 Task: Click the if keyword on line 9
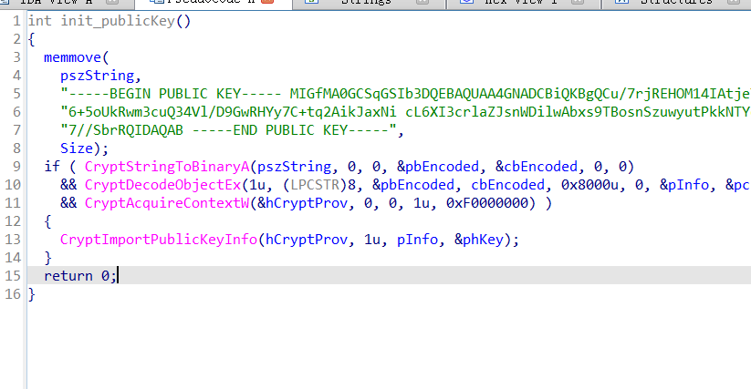tap(52, 167)
